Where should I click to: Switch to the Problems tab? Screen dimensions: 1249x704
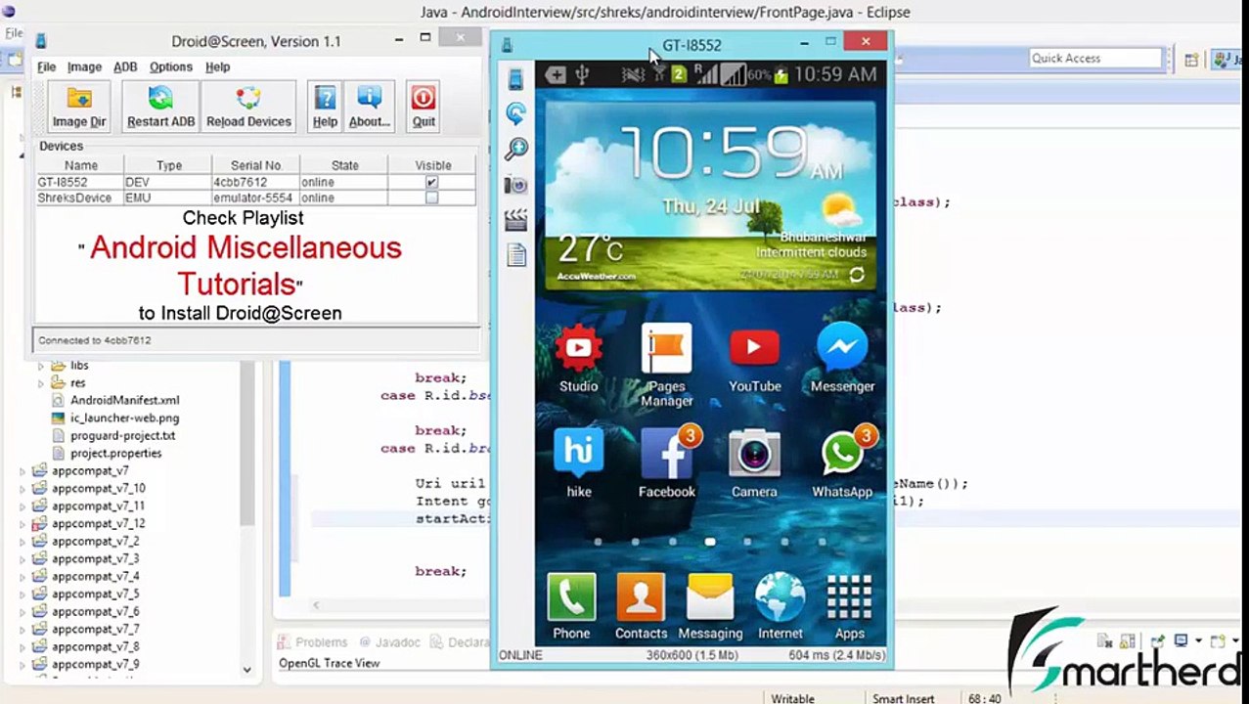[313, 642]
